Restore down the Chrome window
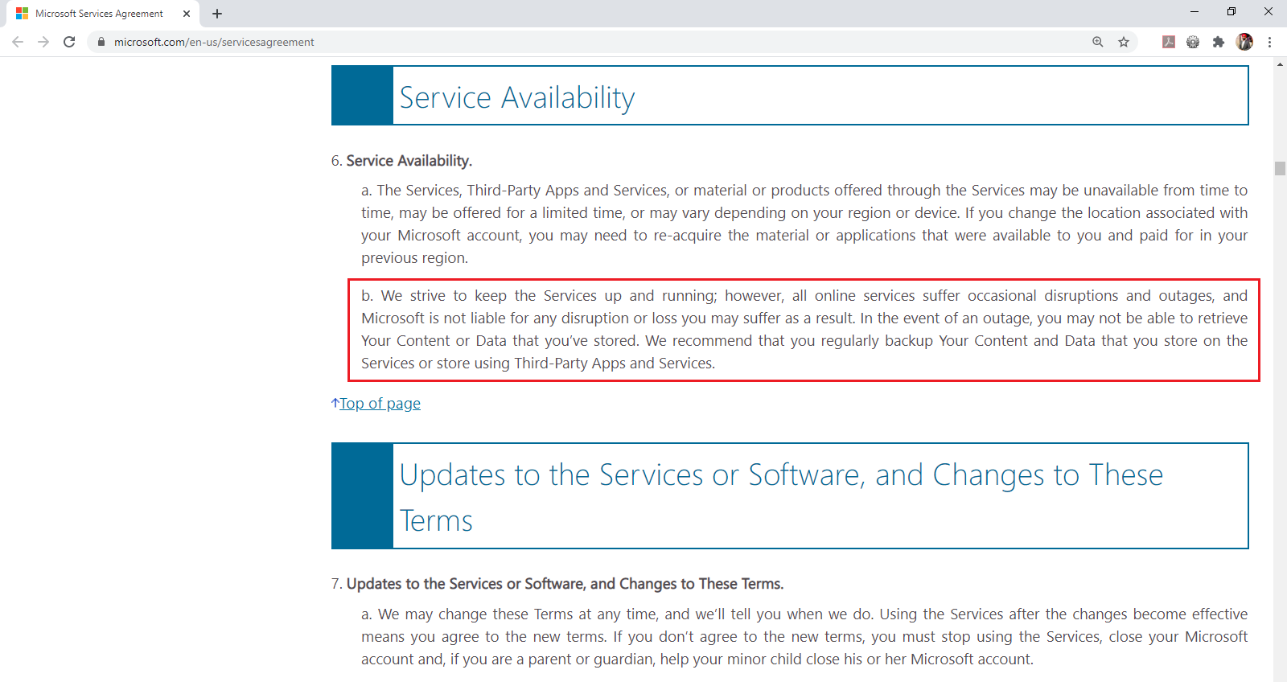Screen dimensions: 1287x682 pos(1231,11)
